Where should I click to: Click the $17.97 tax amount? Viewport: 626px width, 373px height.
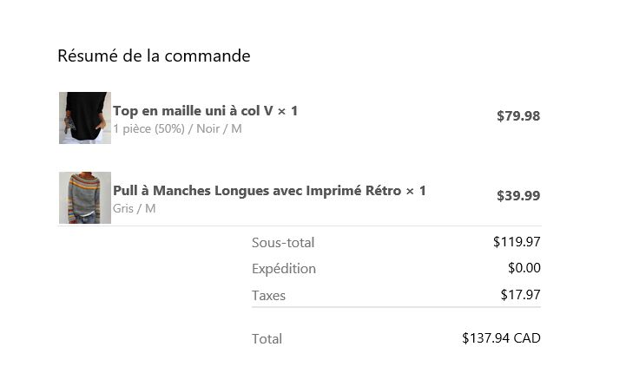click(520, 294)
